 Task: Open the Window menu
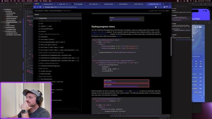point(45,1)
